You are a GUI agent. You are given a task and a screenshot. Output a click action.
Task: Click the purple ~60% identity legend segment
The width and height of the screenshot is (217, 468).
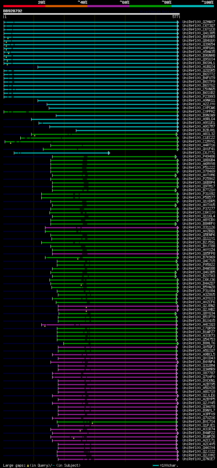pos(108,6)
